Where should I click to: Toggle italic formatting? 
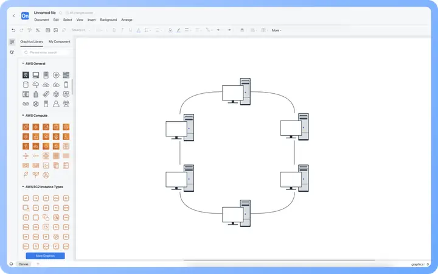[122, 30]
